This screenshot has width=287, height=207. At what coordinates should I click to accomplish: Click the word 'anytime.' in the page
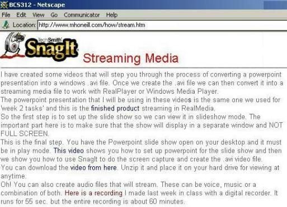pos(13,176)
